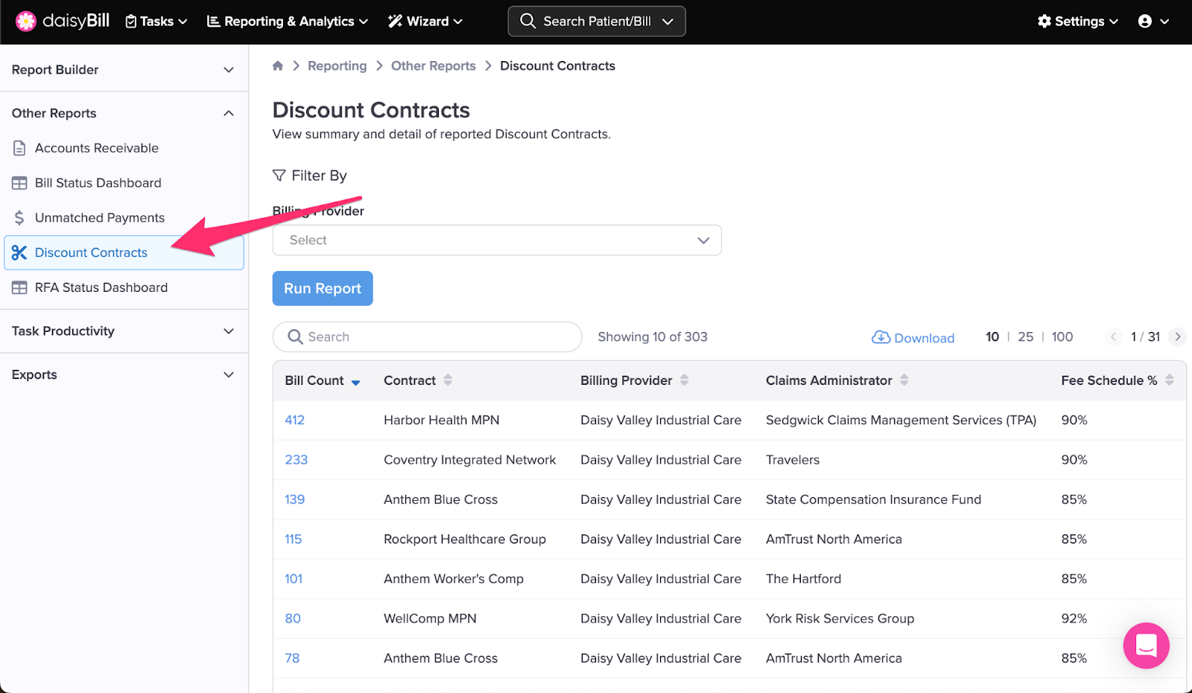Open the user account profile icon
The width and height of the screenshot is (1192, 693).
pyautogui.click(x=1145, y=22)
